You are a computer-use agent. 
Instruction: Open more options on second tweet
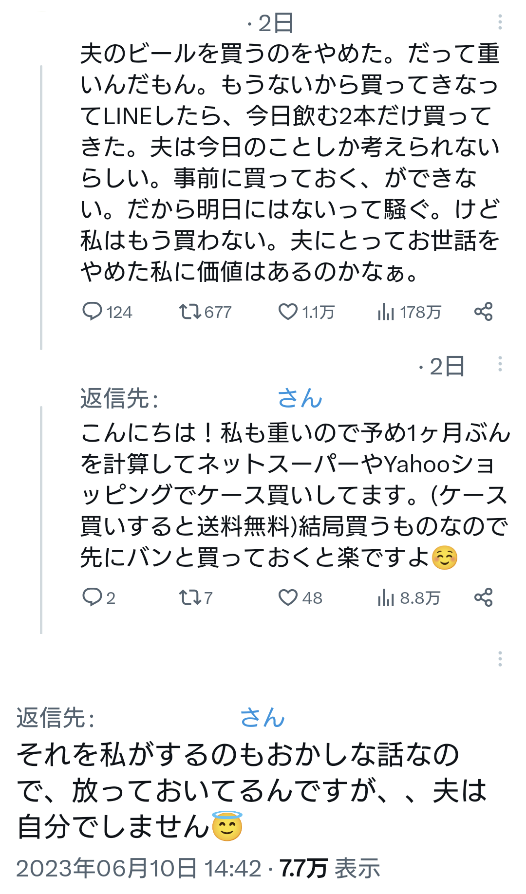500,364
